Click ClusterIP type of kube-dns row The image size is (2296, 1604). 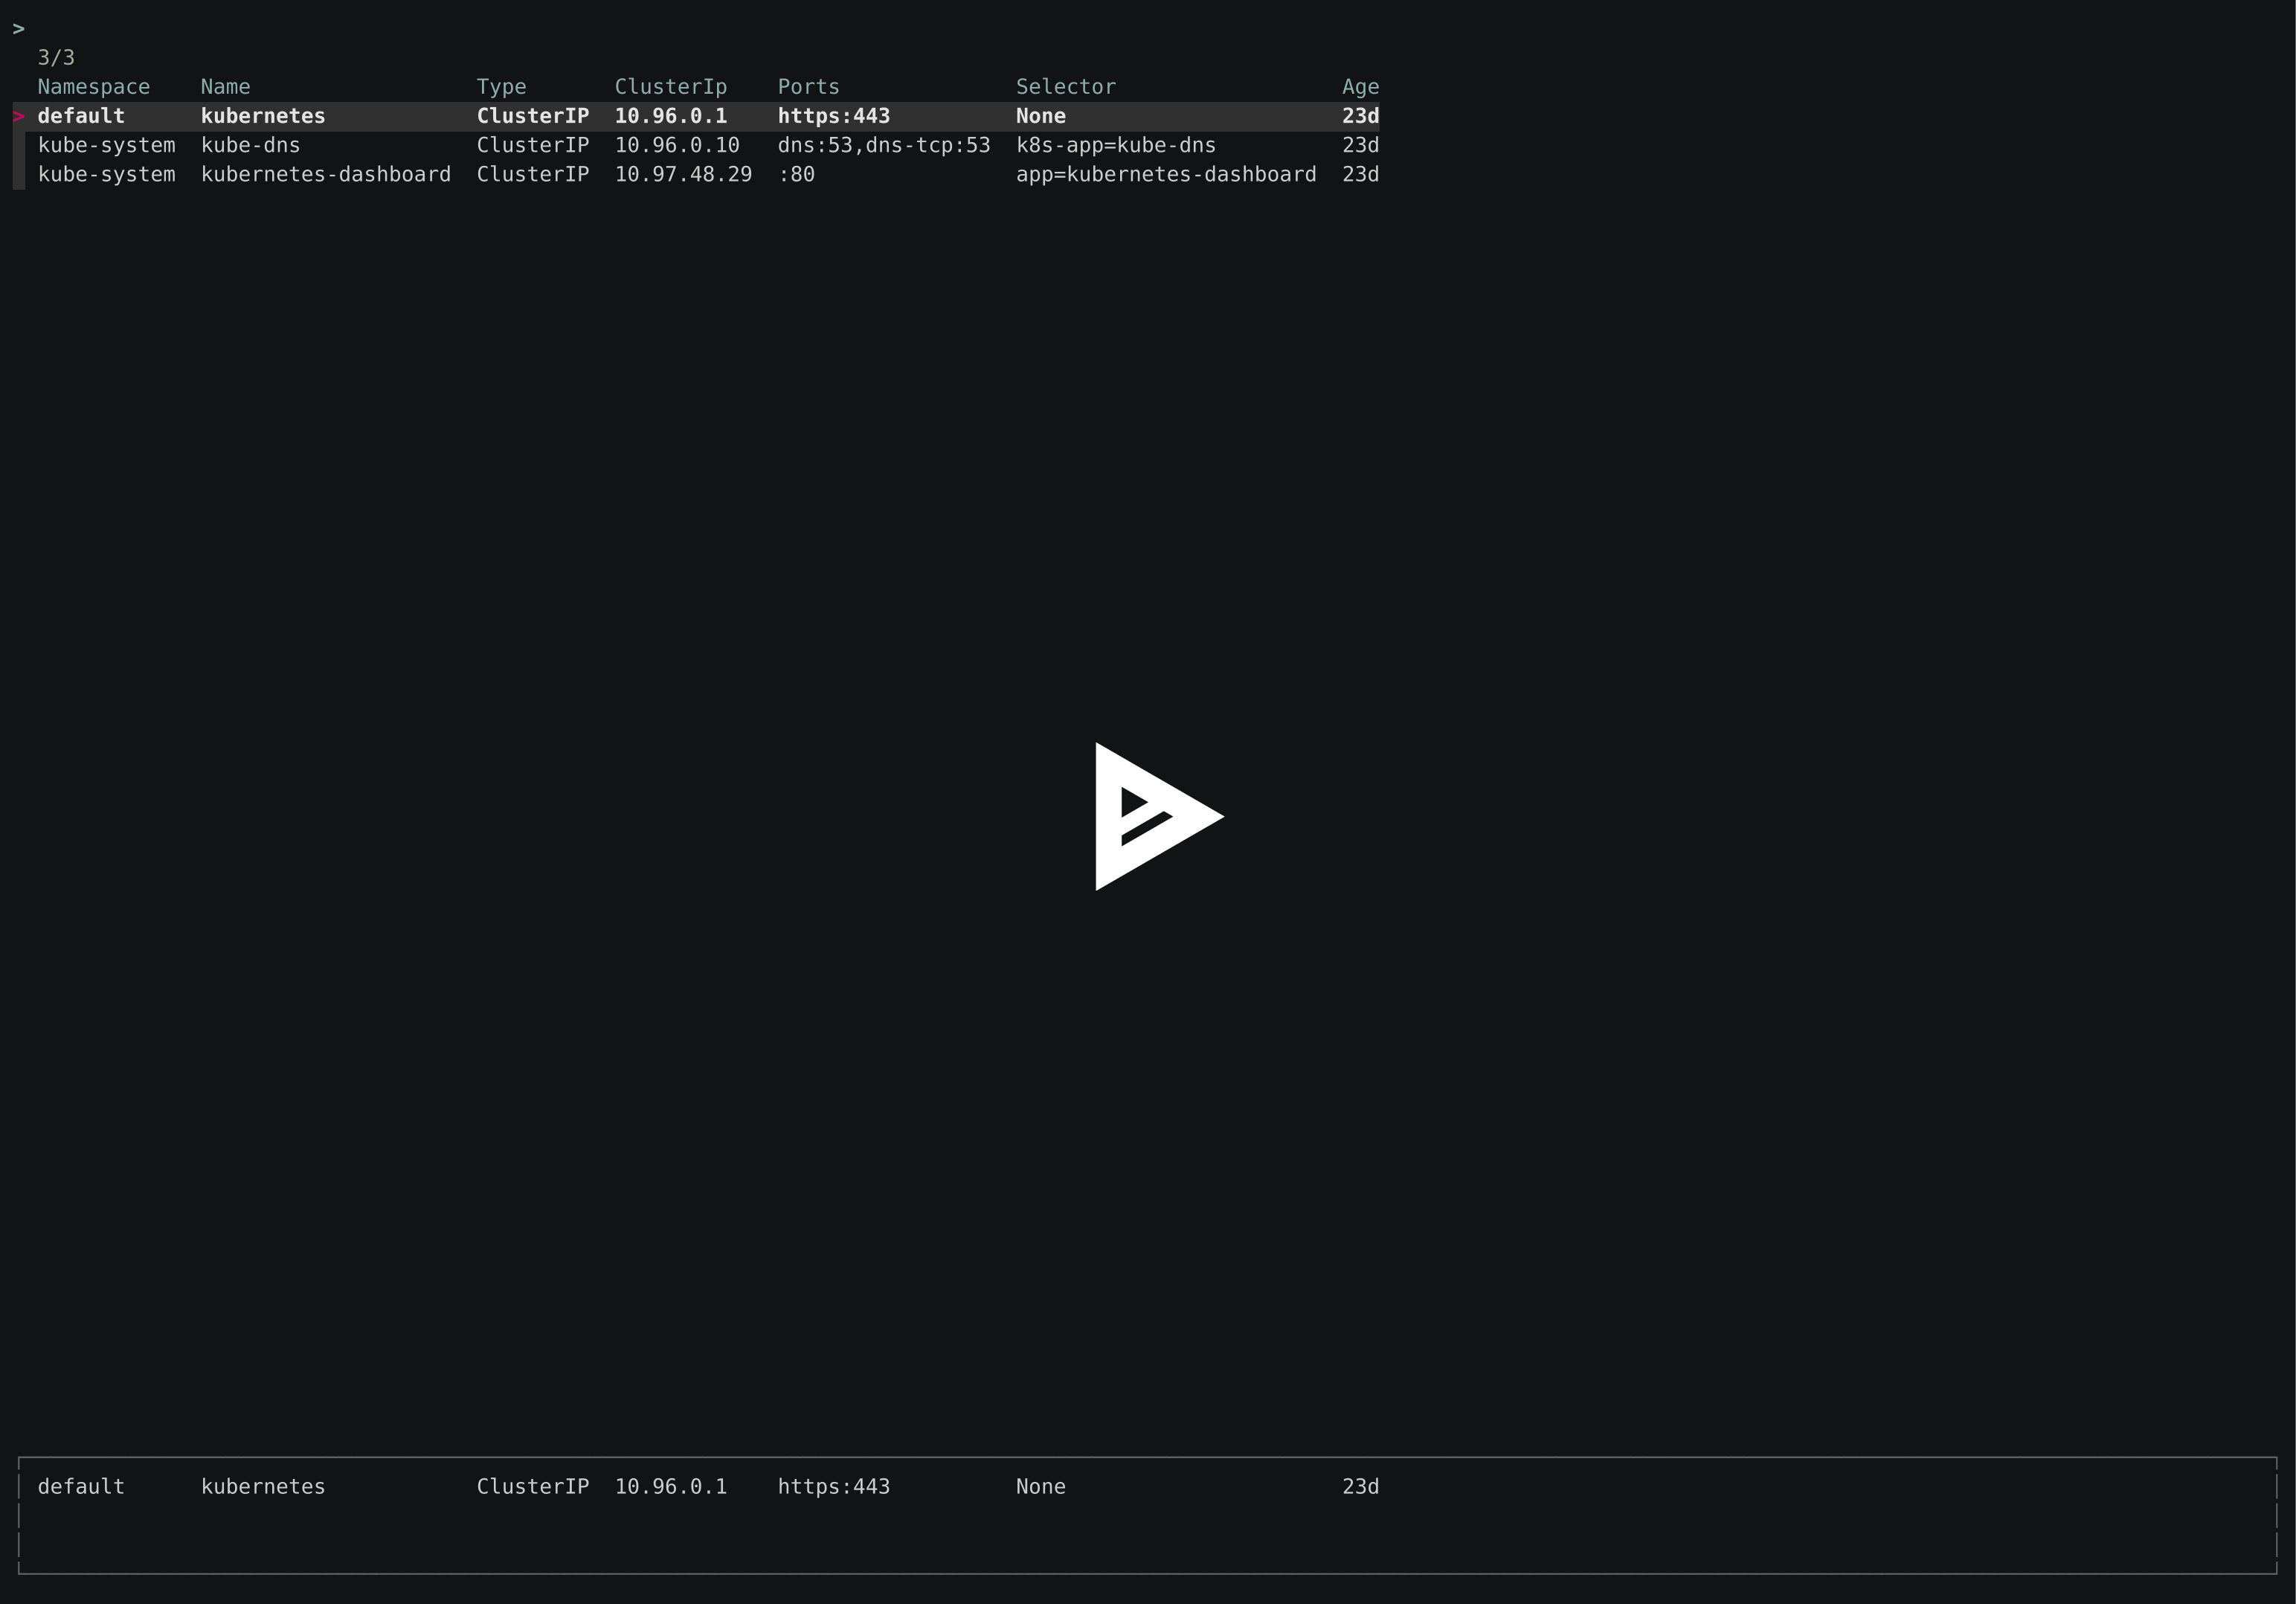coord(533,145)
